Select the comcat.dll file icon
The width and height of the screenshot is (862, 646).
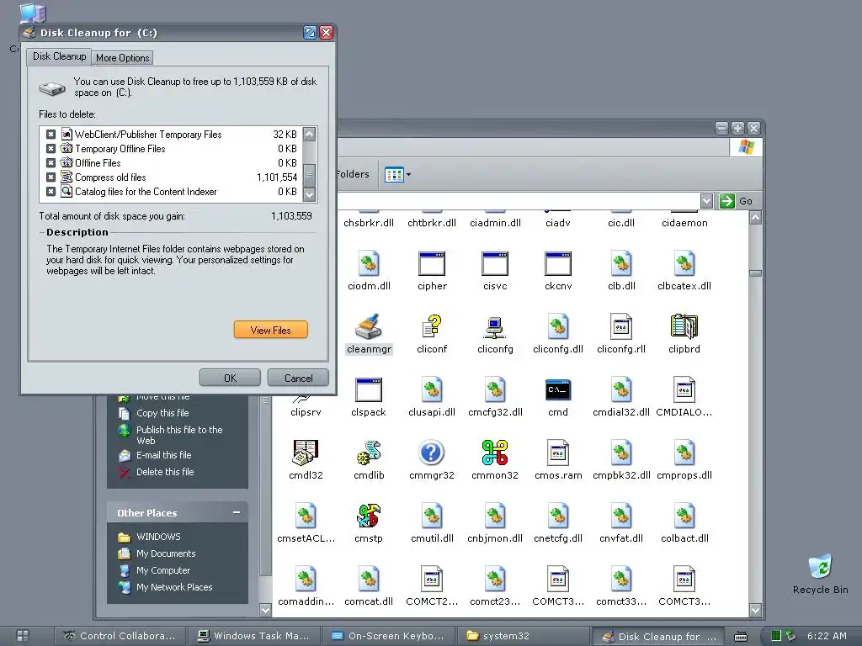tap(369, 580)
